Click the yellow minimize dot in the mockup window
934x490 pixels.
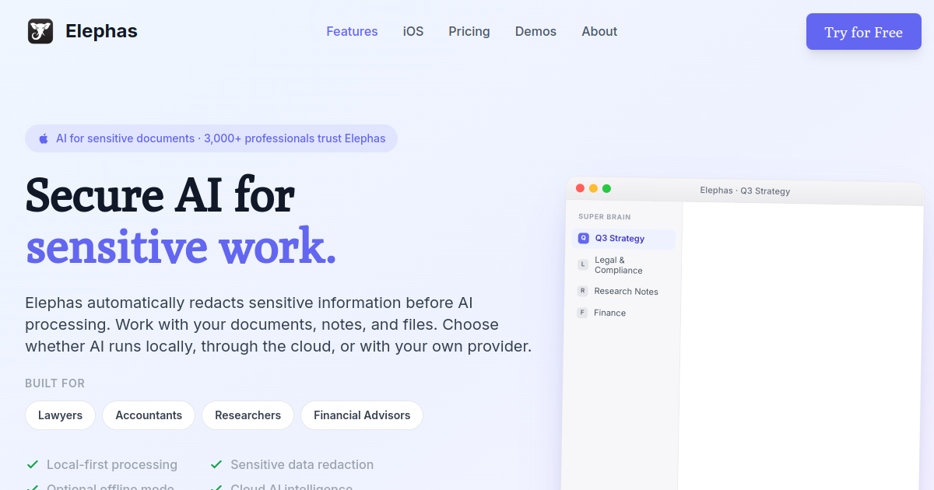[x=593, y=188]
